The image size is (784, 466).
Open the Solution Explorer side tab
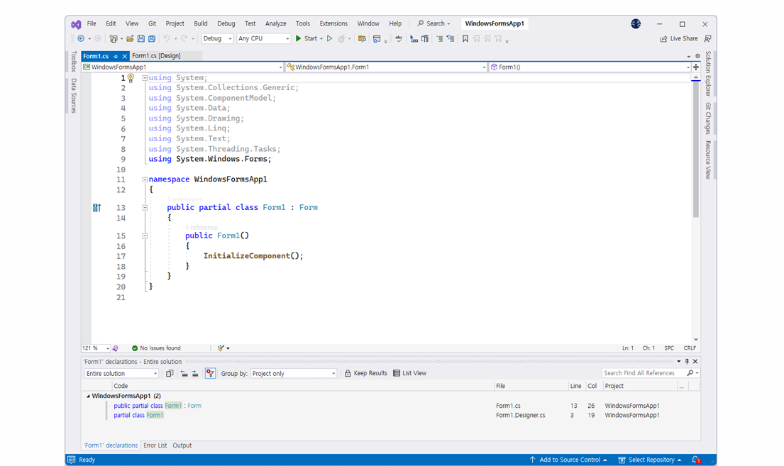[708, 74]
